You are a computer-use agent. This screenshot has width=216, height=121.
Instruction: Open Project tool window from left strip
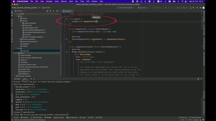click(x=12, y=13)
